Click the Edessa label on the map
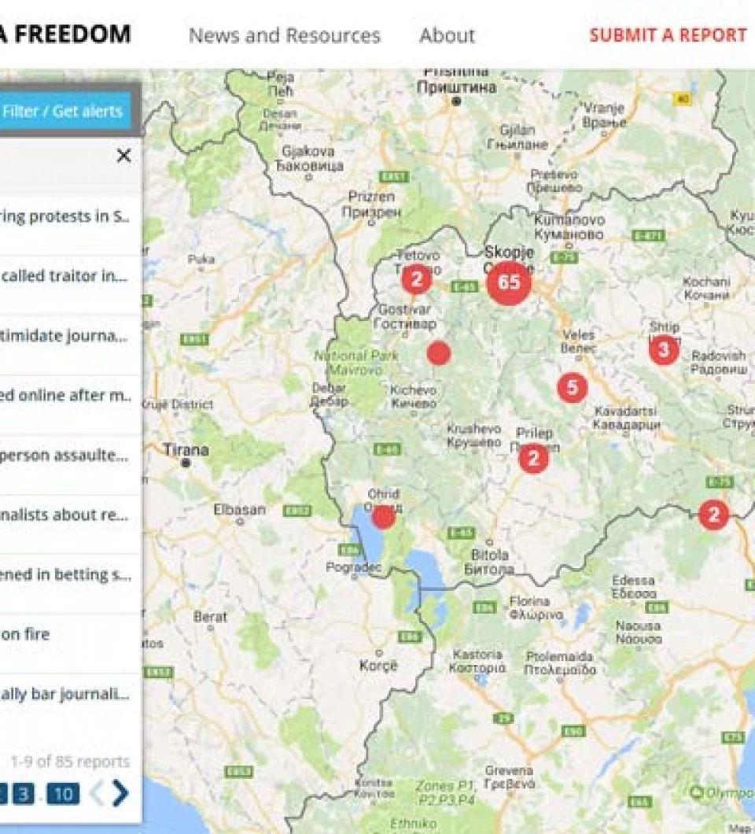 point(634,587)
